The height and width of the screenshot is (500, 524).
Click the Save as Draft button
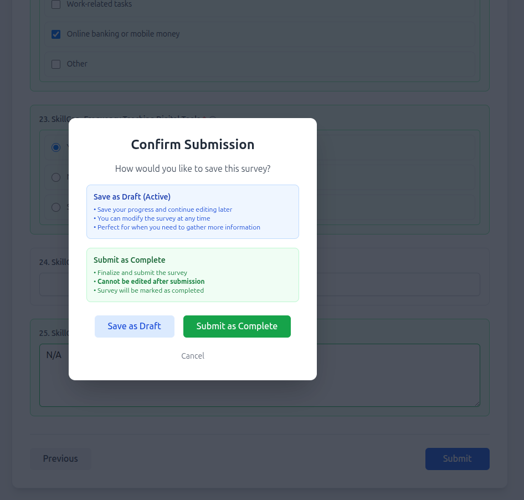[x=135, y=326]
